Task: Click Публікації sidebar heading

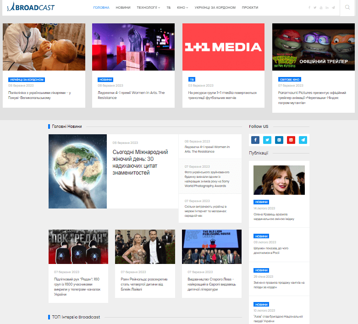Action: 259,153
